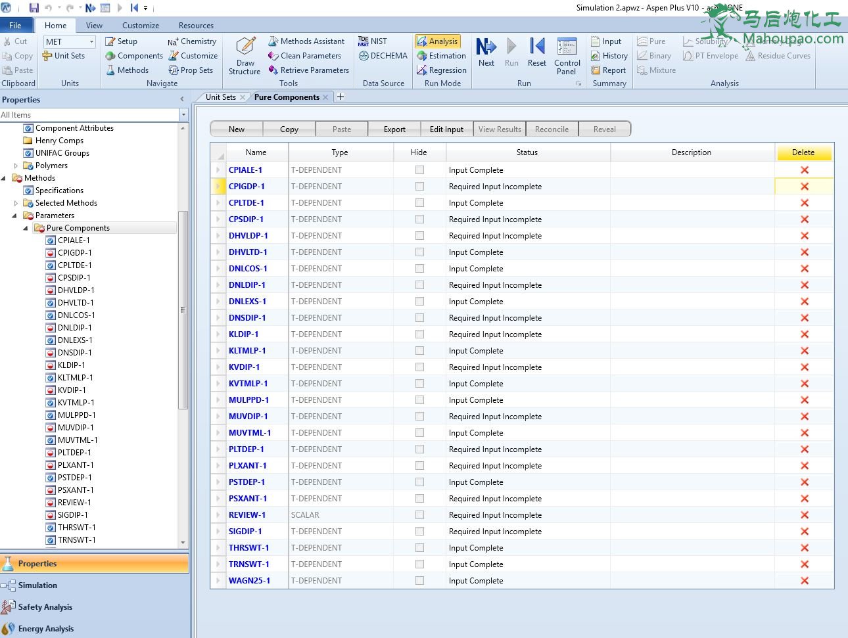The height and width of the screenshot is (638, 848).
Task: Collapse the Pure Components tree node
Action: pos(26,228)
